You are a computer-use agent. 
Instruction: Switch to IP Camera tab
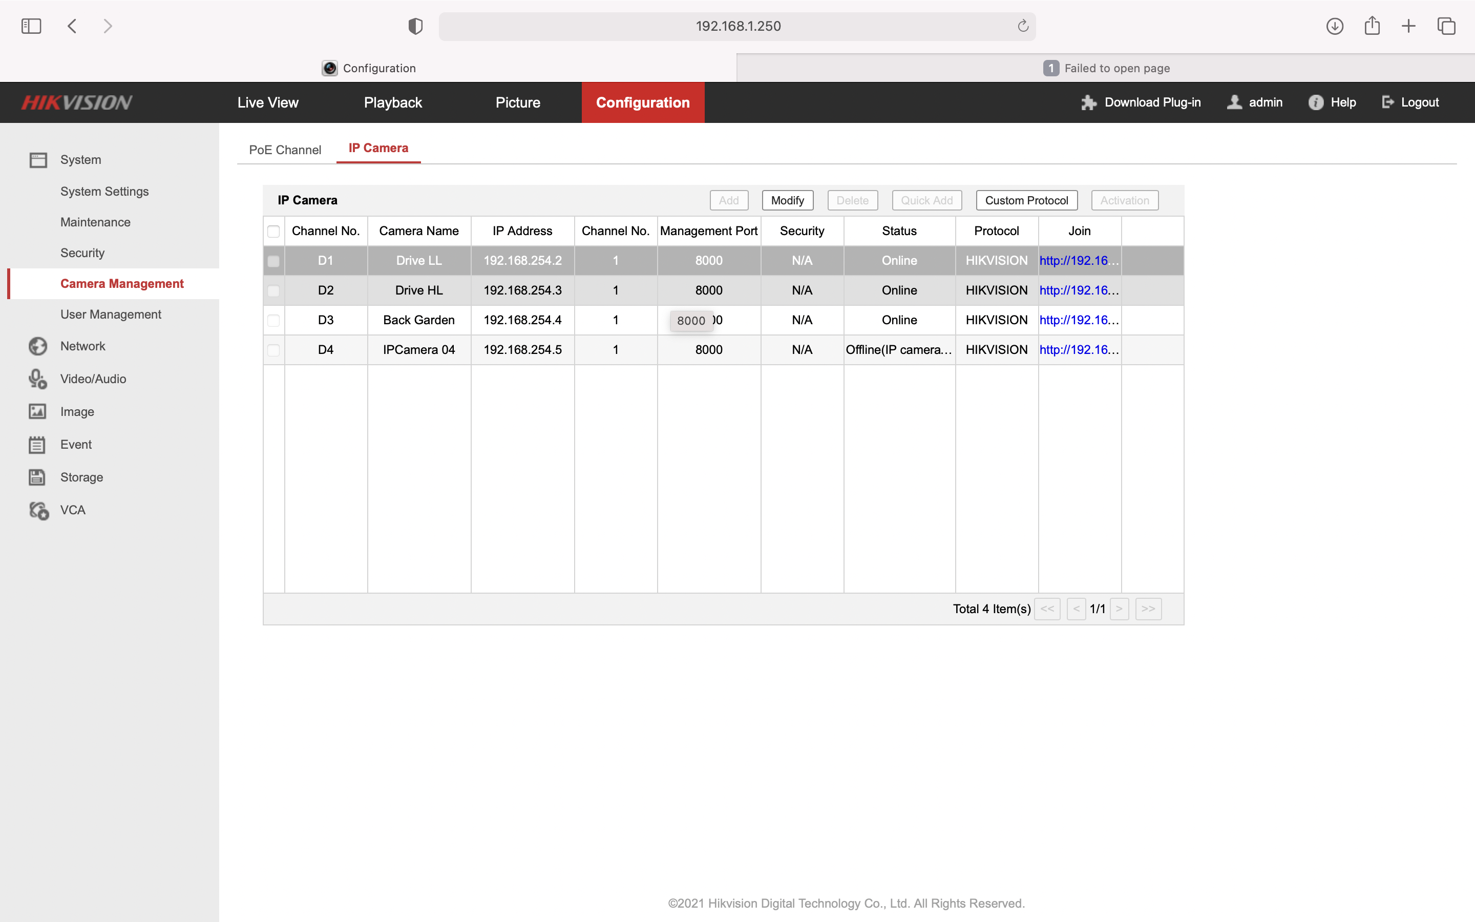[x=378, y=148]
